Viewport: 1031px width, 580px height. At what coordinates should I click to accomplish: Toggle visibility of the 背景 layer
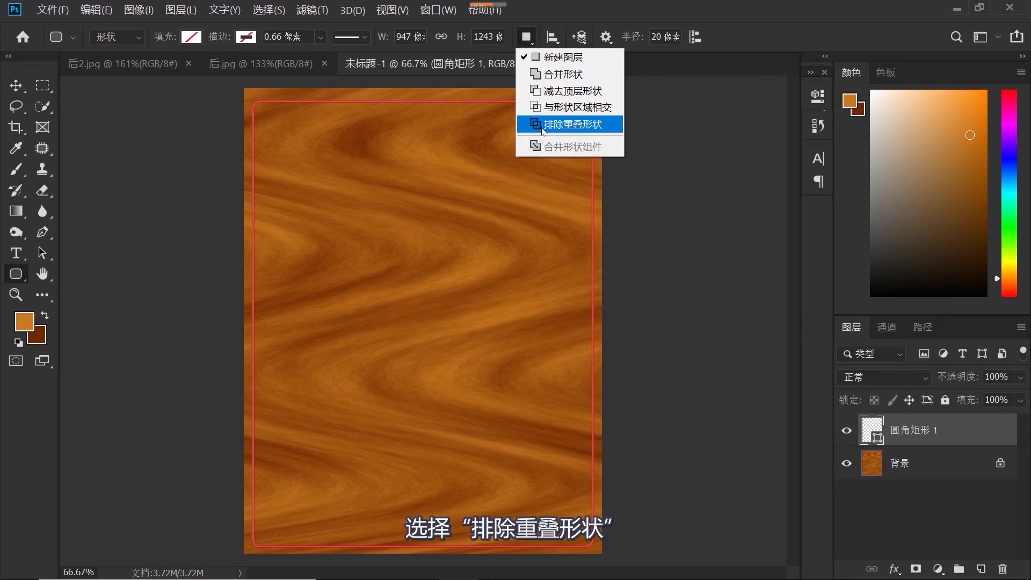[x=847, y=463]
